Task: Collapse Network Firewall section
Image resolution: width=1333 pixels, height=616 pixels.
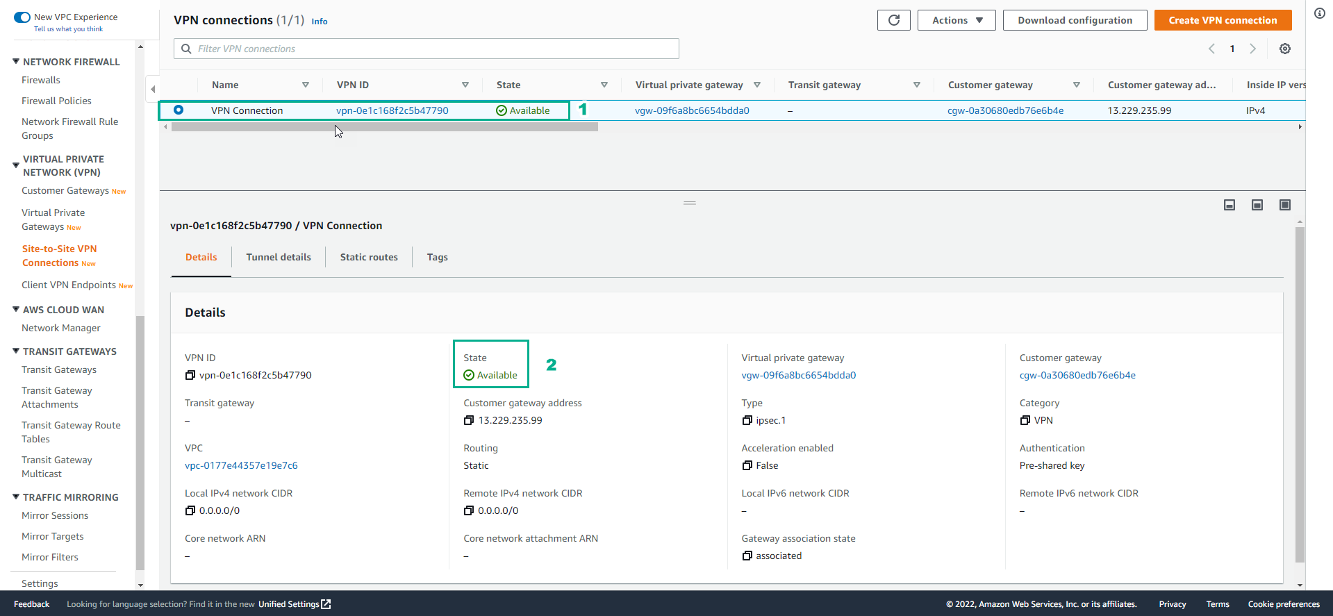Action: [16, 61]
